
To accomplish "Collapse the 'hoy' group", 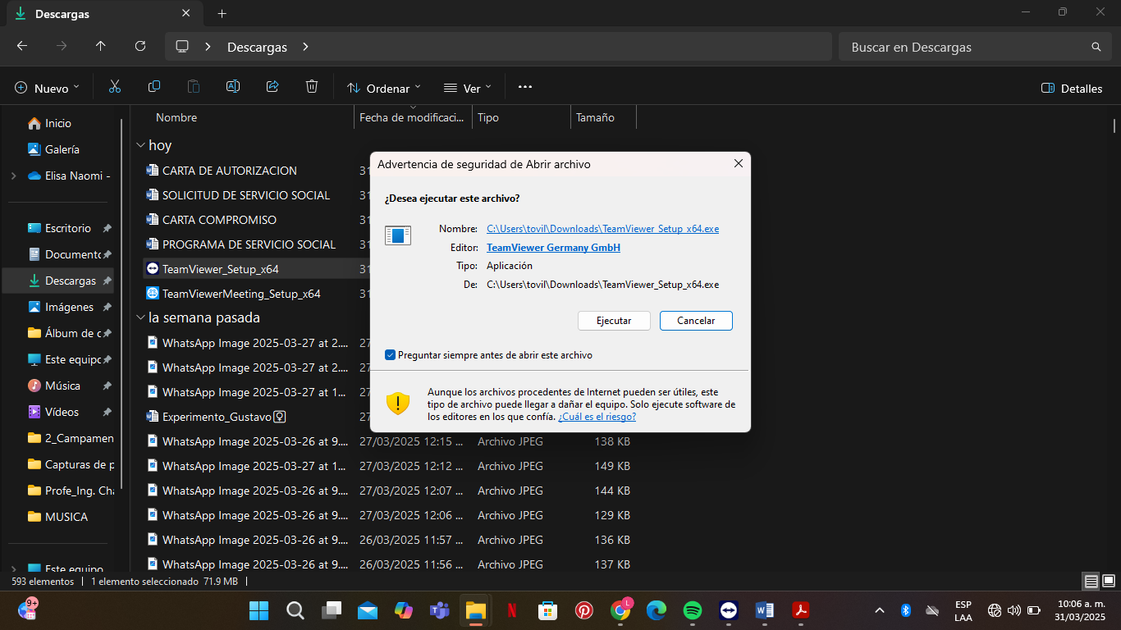I will pyautogui.click(x=140, y=145).
